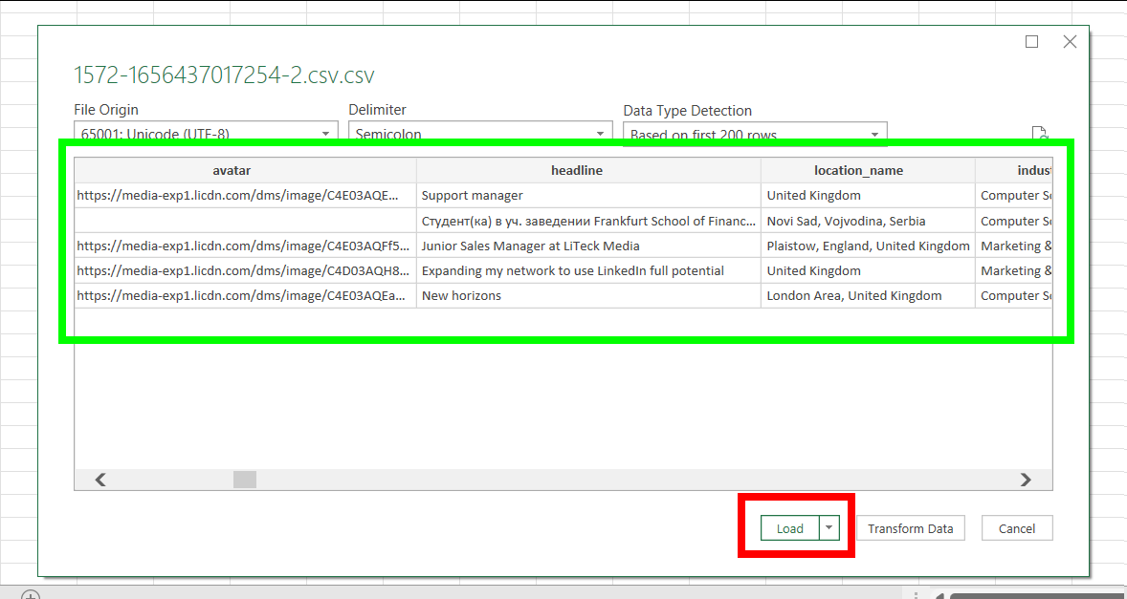
Task: Click the empty avatar cell in the Serbia row
Action: [x=245, y=221]
